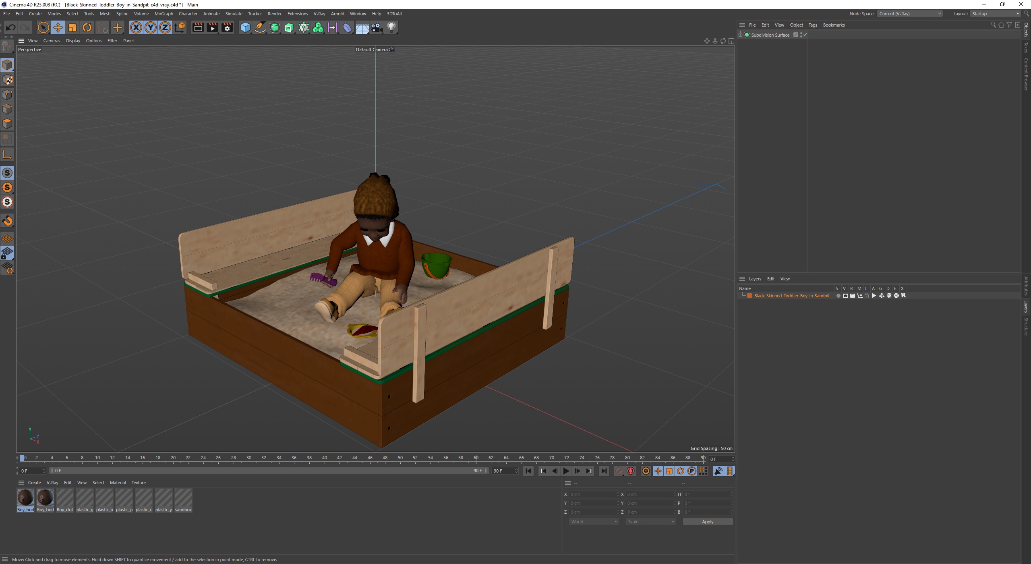Add a Floor environment object icon
Image resolution: width=1031 pixels, height=564 pixels.
click(362, 27)
